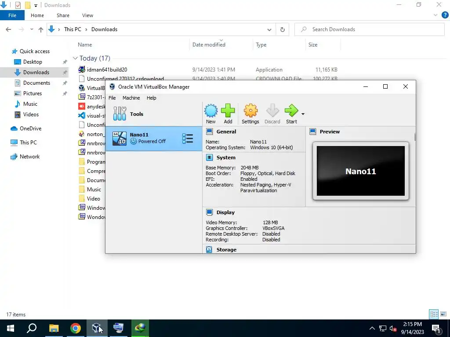Click the taskbar clock showing 2:15 PM
This screenshot has width=450, height=337.
tap(412, 328)
